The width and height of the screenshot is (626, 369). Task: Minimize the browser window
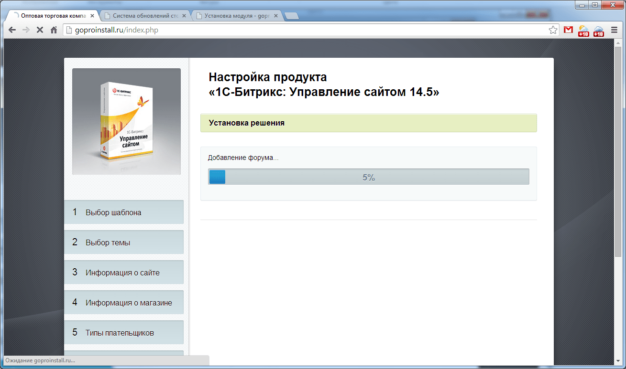582,5
